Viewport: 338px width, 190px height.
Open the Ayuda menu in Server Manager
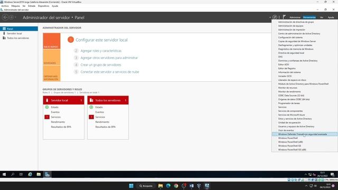(331, 17)
